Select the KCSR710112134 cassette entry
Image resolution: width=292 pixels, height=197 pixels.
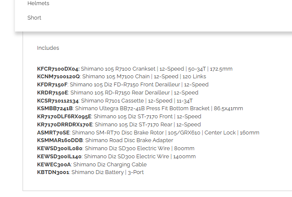pos(115,101)
